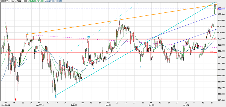
Task: Click the '116.500' price axis label
Action: (221, 88)
